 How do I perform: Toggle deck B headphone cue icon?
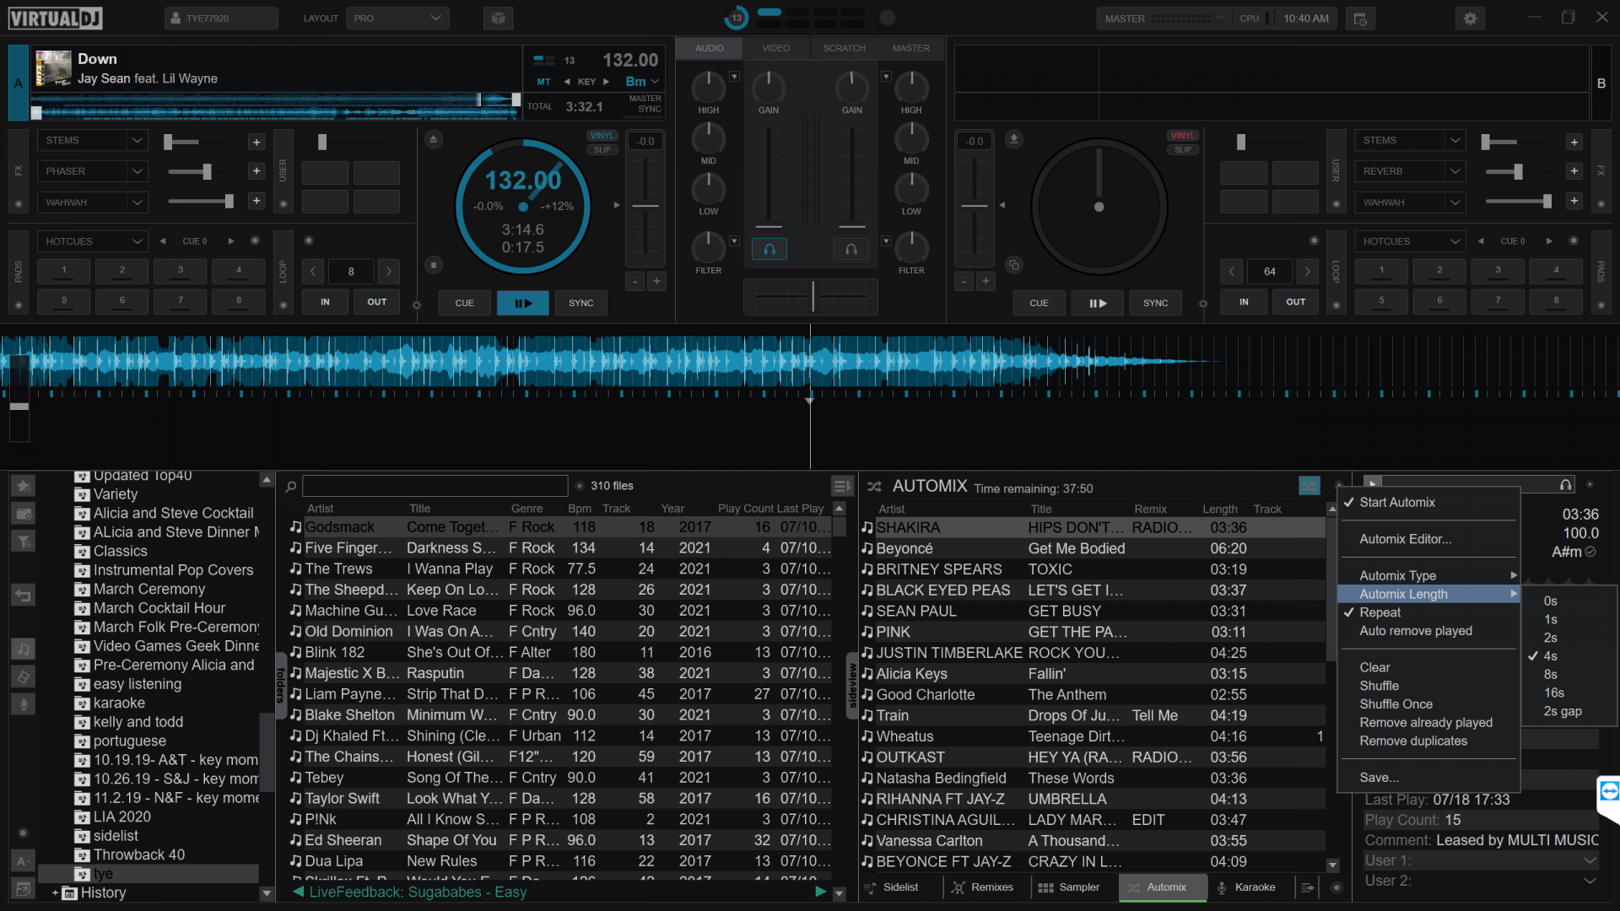tap(851, 249)
